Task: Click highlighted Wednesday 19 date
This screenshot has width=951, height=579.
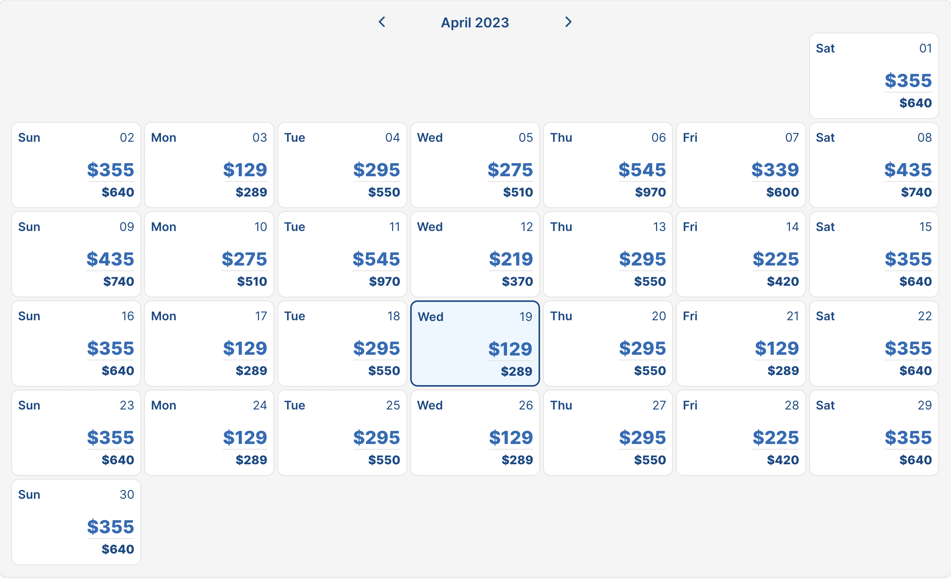Action: (x=475, y=343)
